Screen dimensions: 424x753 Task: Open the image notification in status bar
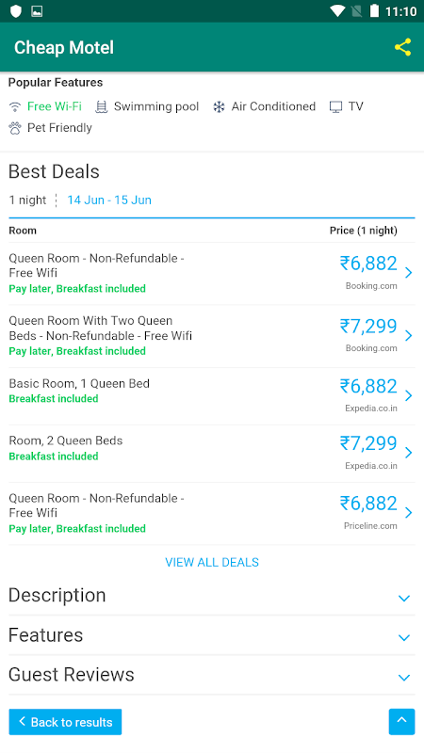click(x=37, y=11)
